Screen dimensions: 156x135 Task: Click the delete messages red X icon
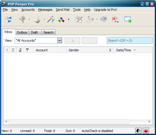[115, 19]
